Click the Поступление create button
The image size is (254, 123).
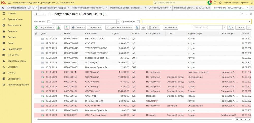click(x=44, y=27)
